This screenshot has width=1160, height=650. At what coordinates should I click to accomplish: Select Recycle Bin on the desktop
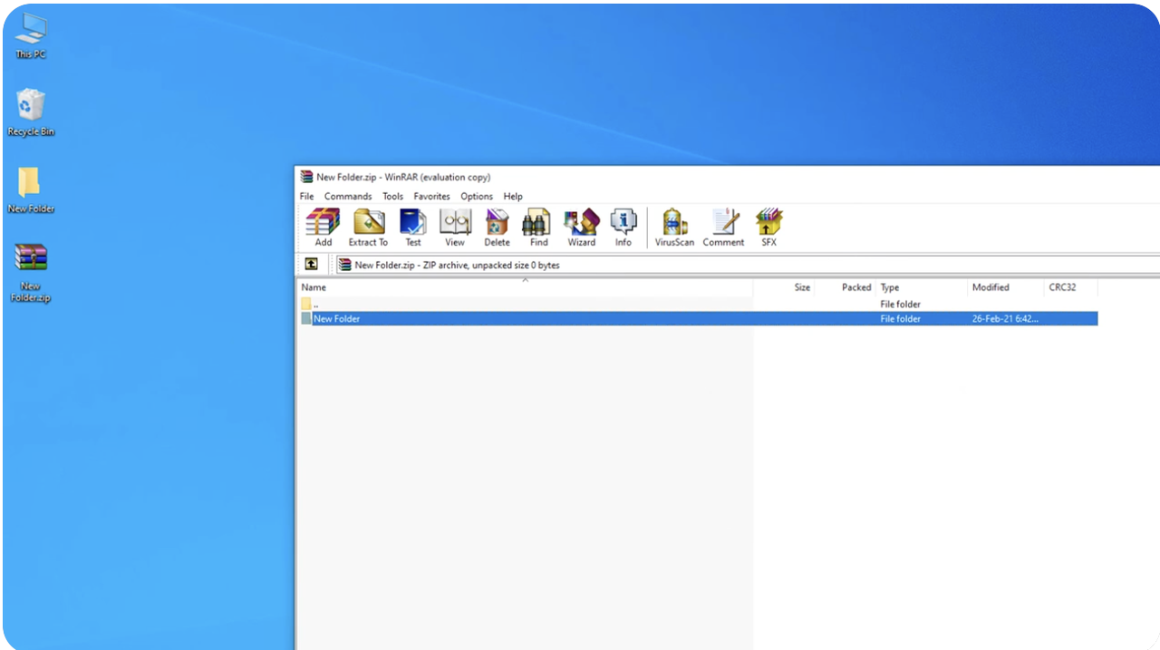click(30, 113)
